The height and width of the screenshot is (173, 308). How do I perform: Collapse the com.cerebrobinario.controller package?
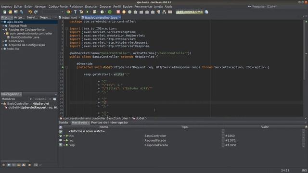[x=4, y=34]
